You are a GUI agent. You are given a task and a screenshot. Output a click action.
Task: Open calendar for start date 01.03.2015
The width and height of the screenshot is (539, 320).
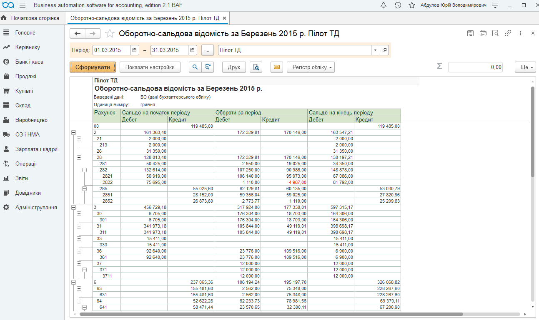pyautogui.click(x=134, y=50)
